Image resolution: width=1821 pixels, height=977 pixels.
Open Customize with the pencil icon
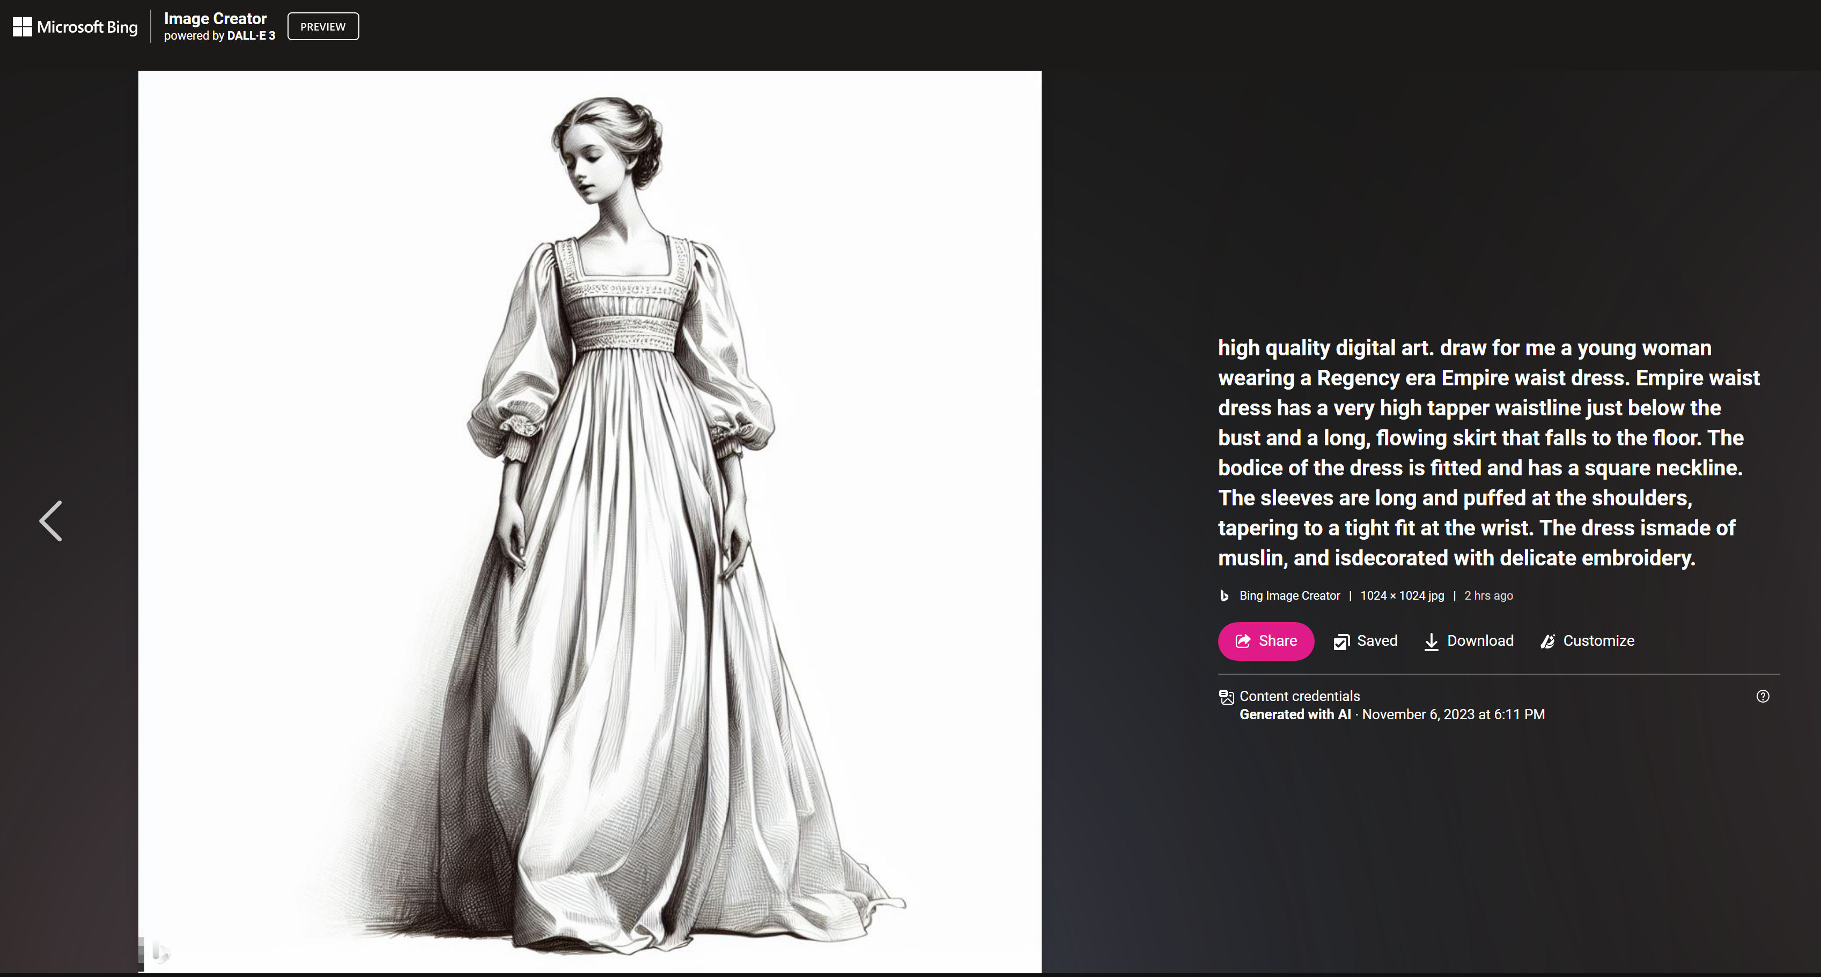1547,642
